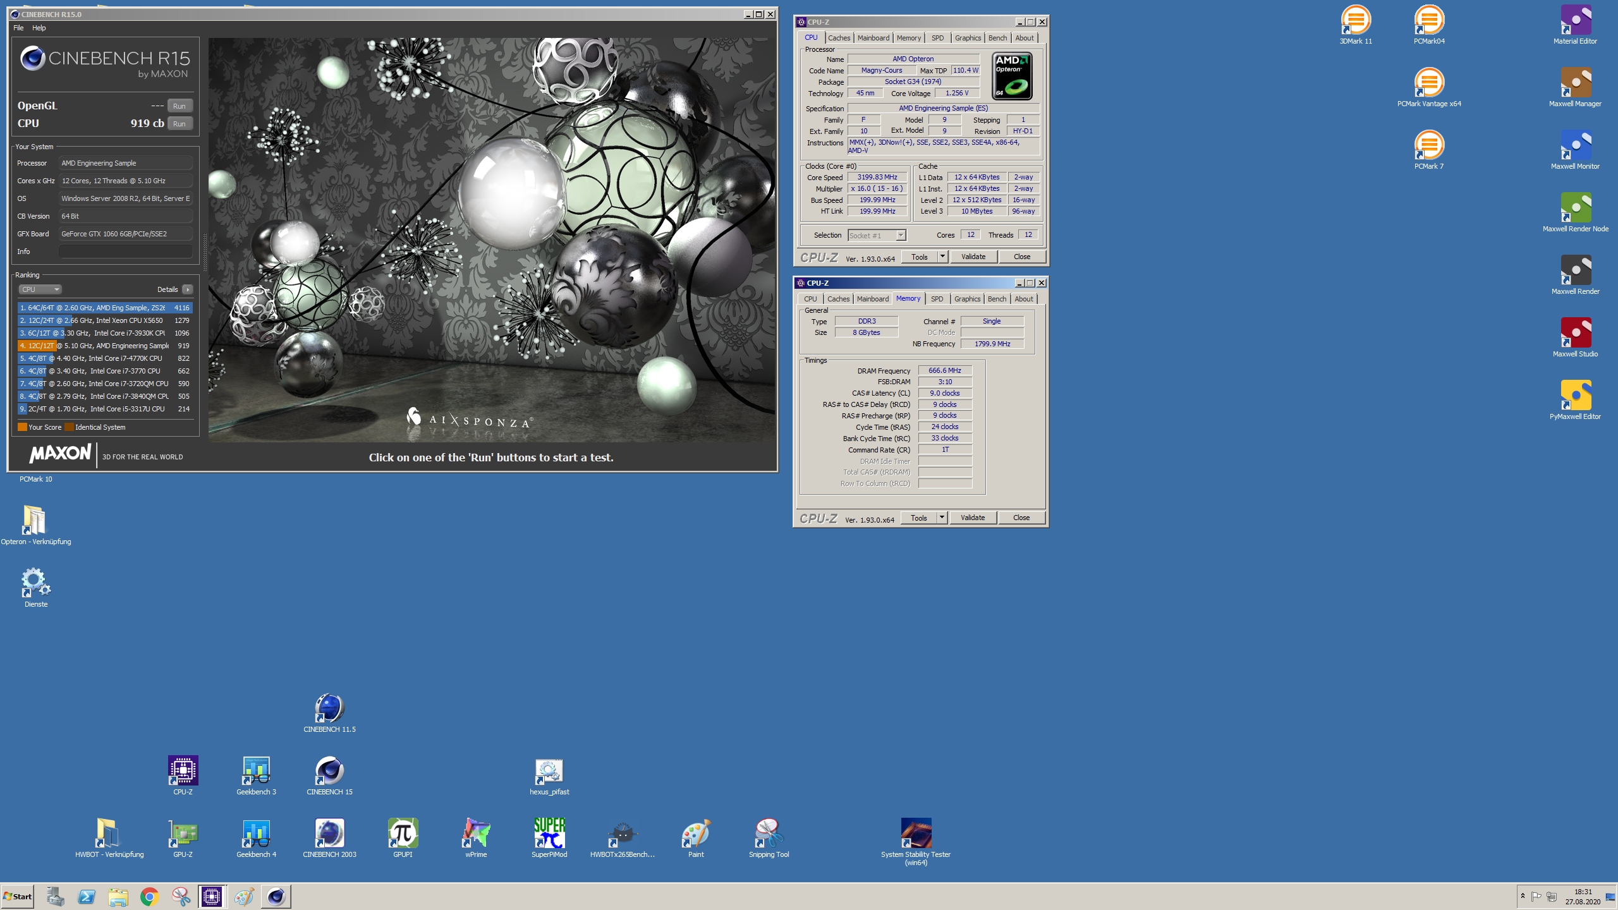The height and width of the screenshot is (910, 1618).
Task: Open the Paint desktop icon
Action: coord(696,838)
